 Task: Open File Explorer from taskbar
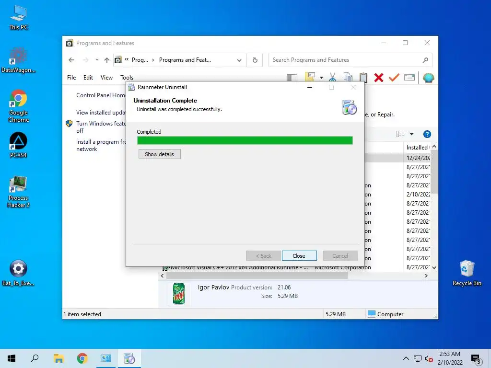point(58,358)
